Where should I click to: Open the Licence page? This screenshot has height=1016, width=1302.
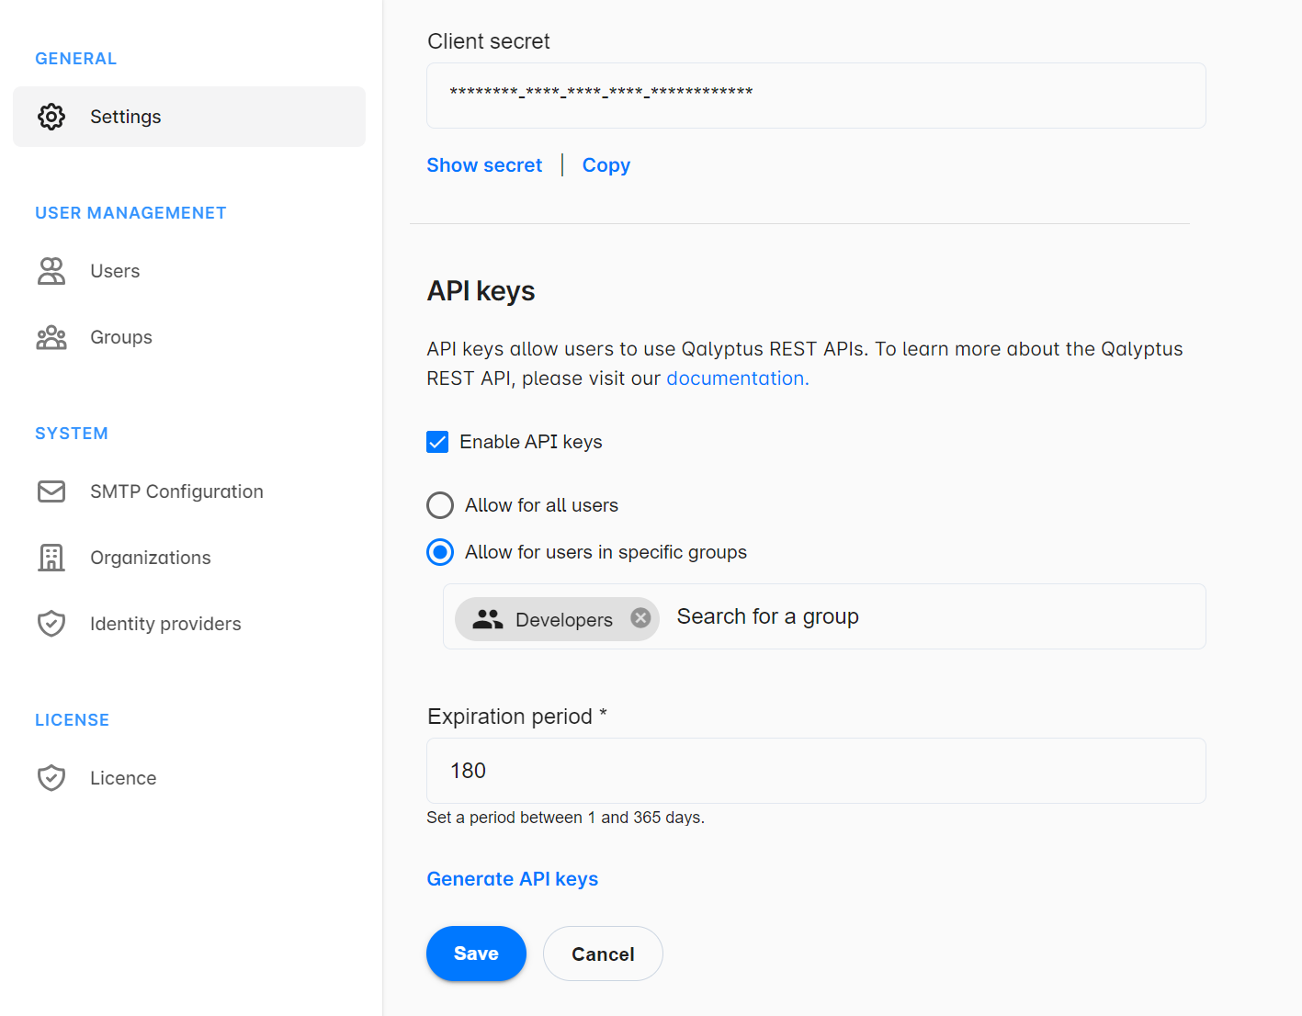pos(123,777)
